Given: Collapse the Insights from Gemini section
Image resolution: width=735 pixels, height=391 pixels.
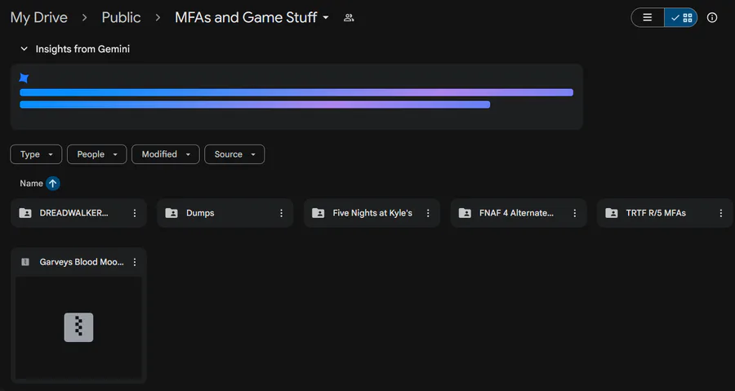Looking at the screenshot, I should [24, 49].
